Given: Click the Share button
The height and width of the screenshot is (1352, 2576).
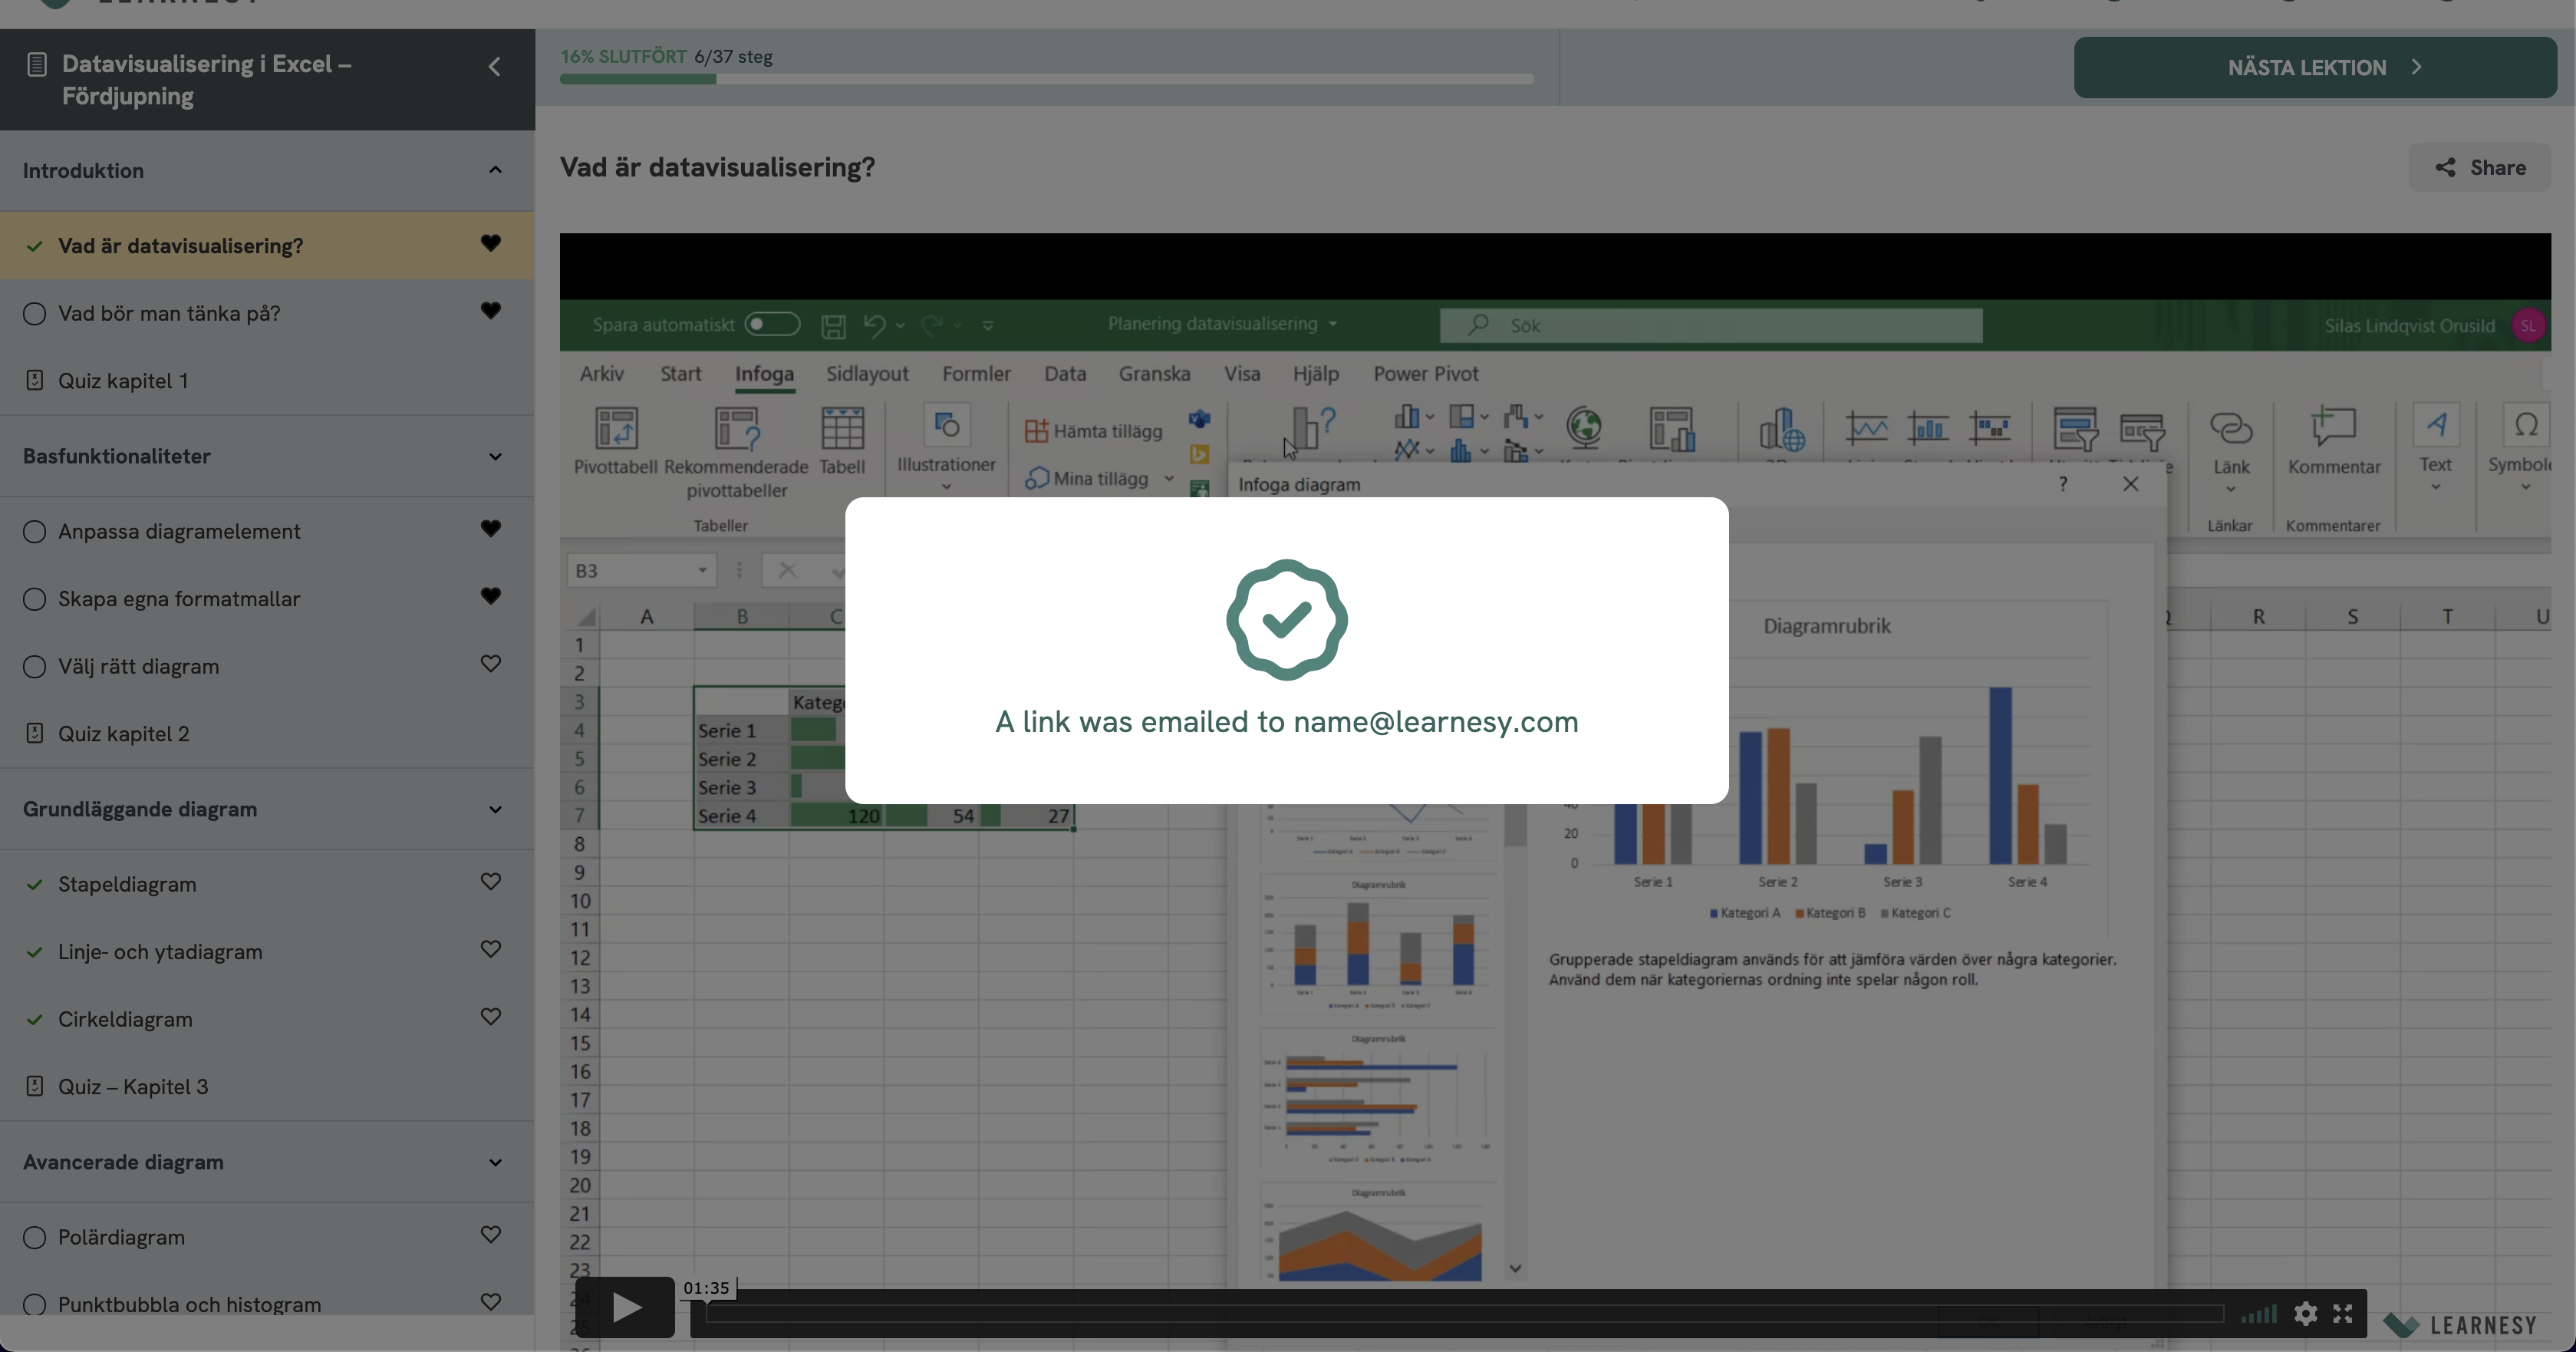Looking at the screenshot, I should coord(2479,167).
